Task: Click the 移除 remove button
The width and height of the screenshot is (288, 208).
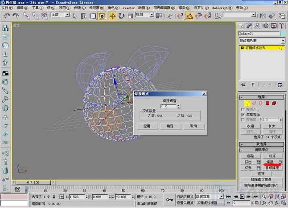Action: (x=251, y=156)
